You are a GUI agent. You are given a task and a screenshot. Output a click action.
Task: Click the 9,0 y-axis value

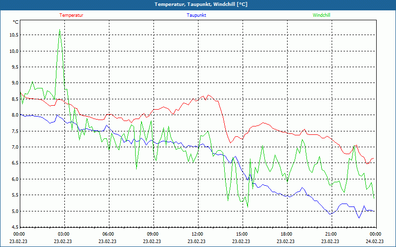point(15,83)
